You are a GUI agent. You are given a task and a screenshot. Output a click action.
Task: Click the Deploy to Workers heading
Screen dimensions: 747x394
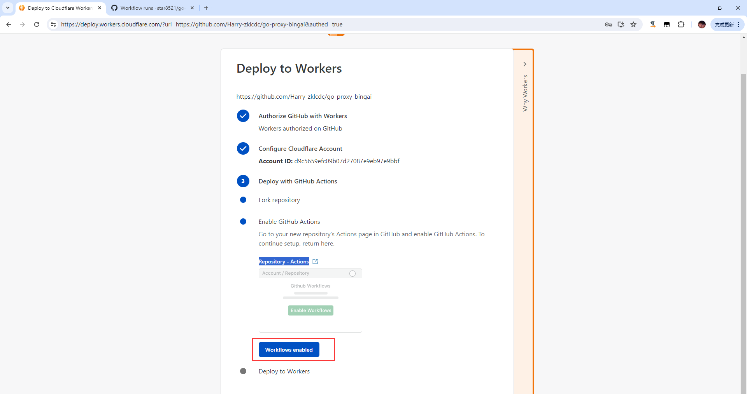point(289,68)
